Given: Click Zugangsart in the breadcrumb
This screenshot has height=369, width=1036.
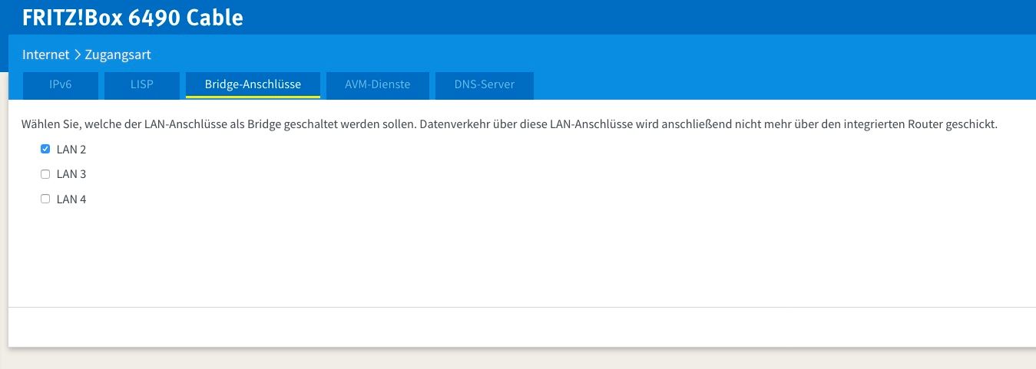Looking at the screenshot, I should (x=118, y=55).
